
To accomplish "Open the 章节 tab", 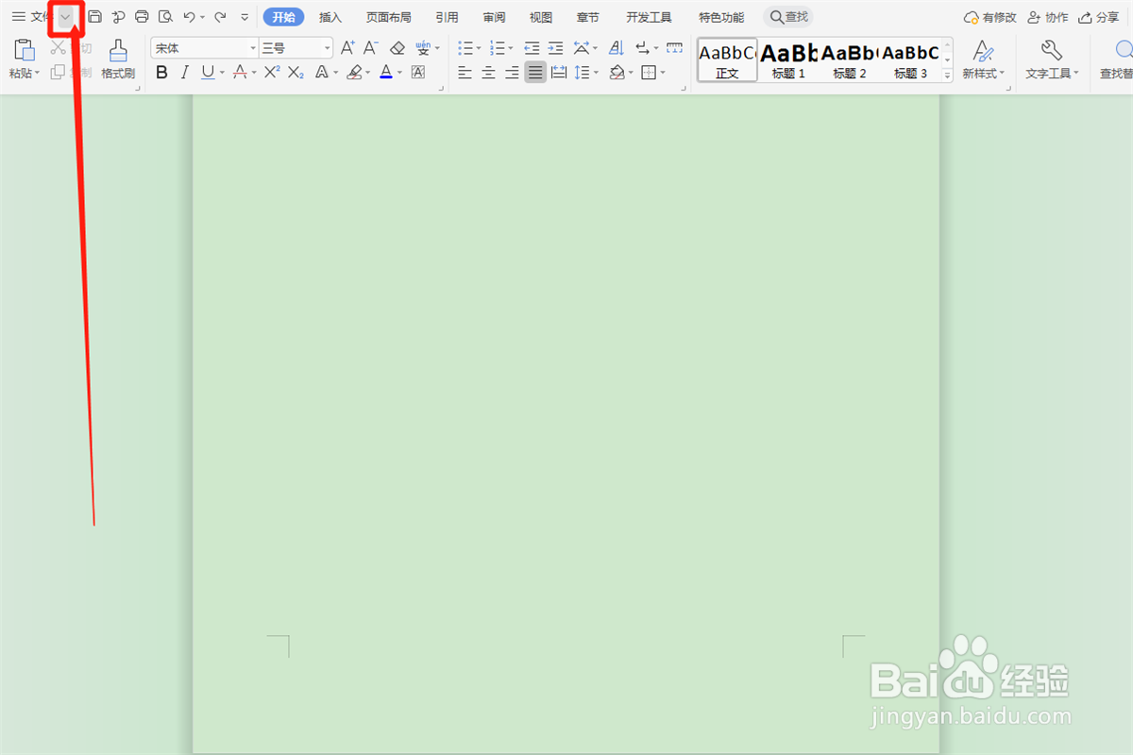I will click(x=588, y=17).
